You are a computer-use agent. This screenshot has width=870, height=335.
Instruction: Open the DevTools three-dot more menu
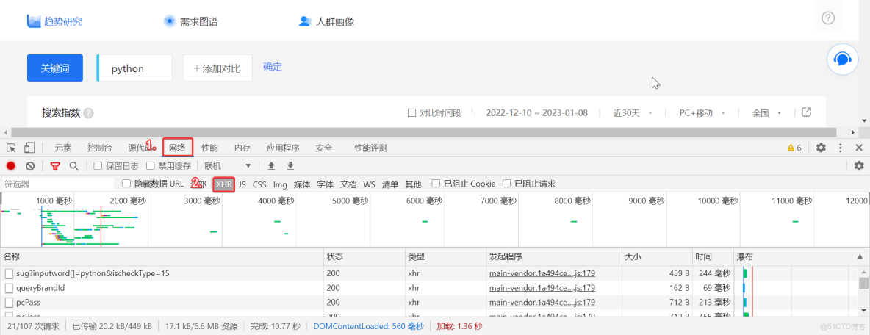coord(841,148)
